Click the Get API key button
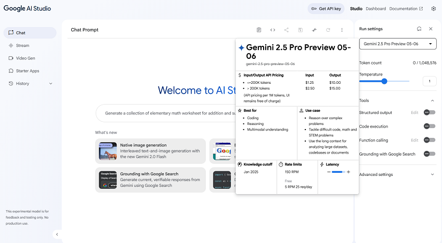The image size is (442, 243). coord(326,9)
